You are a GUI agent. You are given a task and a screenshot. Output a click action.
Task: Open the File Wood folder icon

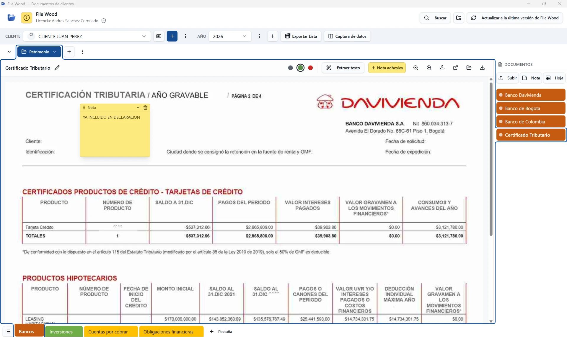pyautogui.click(x=11, y=18)
